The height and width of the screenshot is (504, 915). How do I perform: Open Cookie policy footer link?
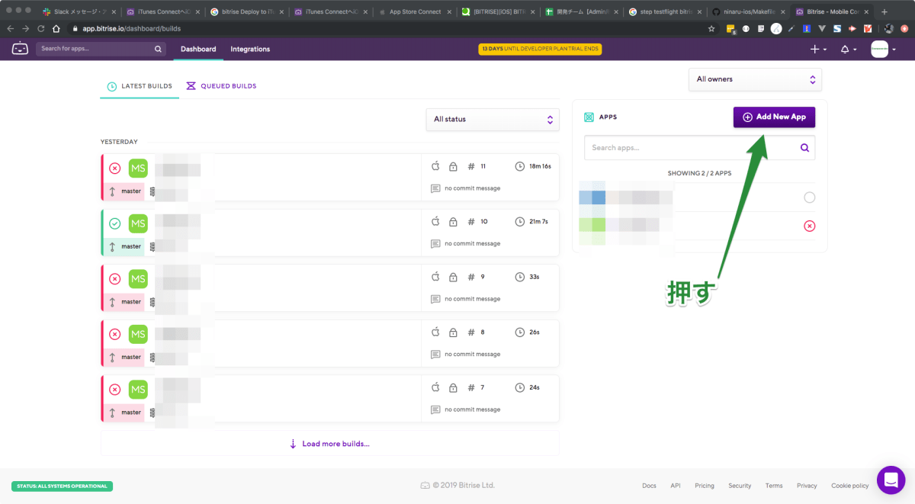pos(850,486)
